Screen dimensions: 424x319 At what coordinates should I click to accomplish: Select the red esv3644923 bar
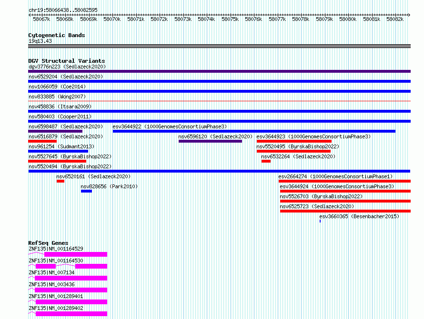pos(294,141)
